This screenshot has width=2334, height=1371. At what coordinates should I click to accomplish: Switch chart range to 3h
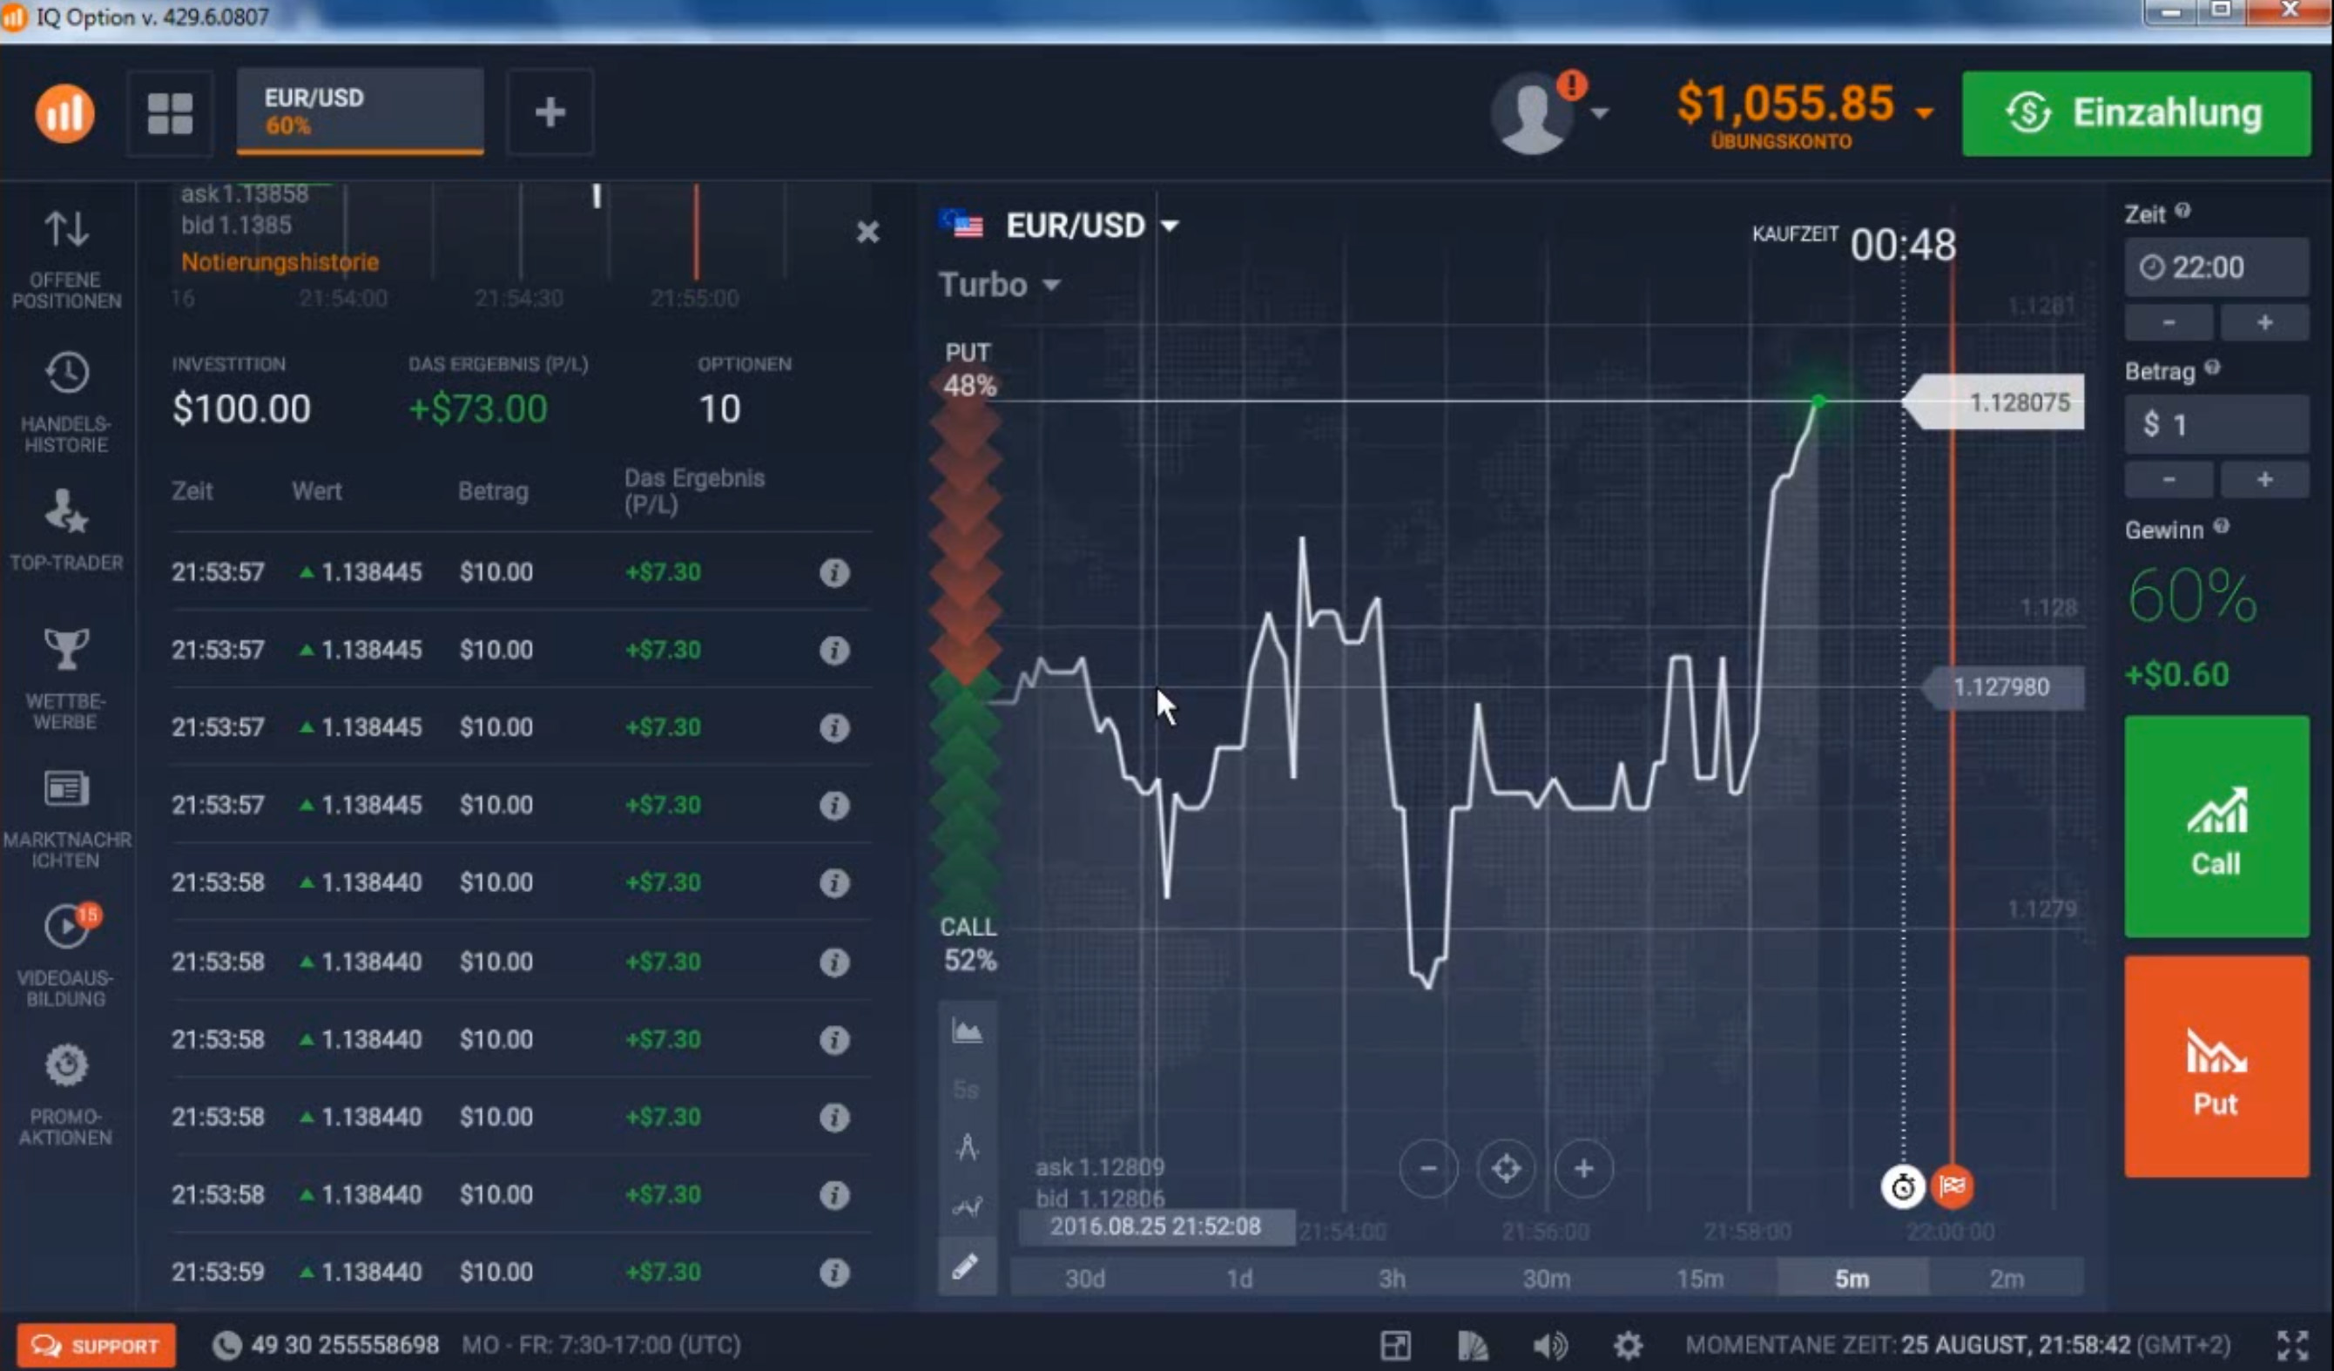1392,1279
